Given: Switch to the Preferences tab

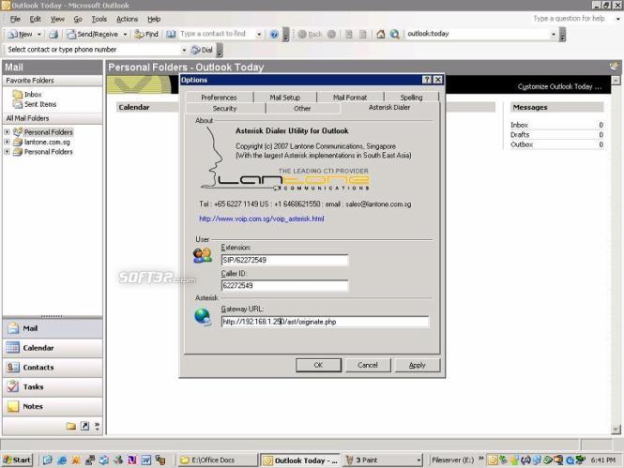Looking at the screenshot, I should 219,97.
